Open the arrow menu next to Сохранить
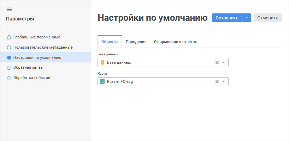 click(247, 18)
